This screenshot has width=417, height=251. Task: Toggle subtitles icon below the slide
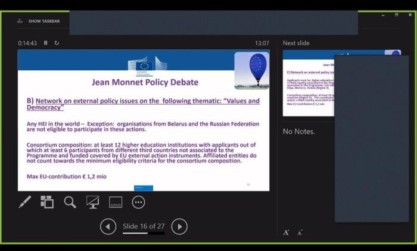pos(116,202)
